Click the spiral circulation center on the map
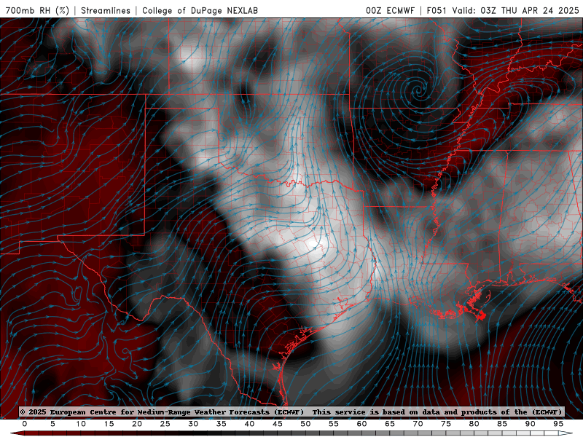The image size is (583, 437). pyautogui.click(x=418, y=89)
